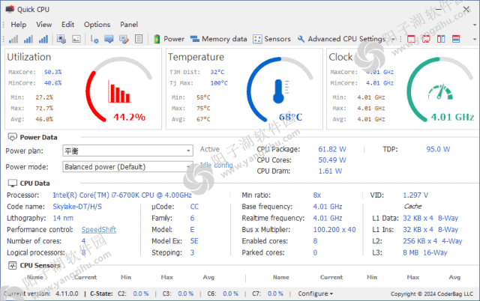This screenshot has width=480, height=301.
Task: Open the Memory data toolbar button
Action: (218, 39)
